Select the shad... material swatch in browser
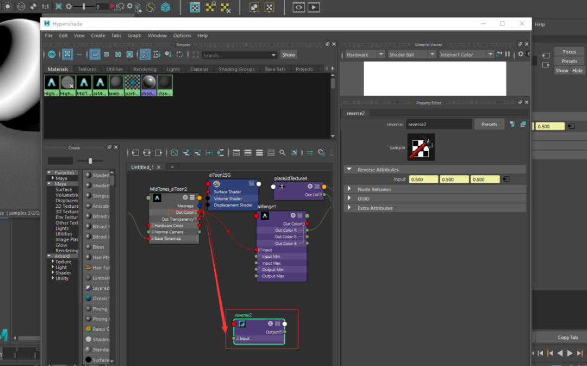Screen dimensions: 587x366 pos(148,86)
